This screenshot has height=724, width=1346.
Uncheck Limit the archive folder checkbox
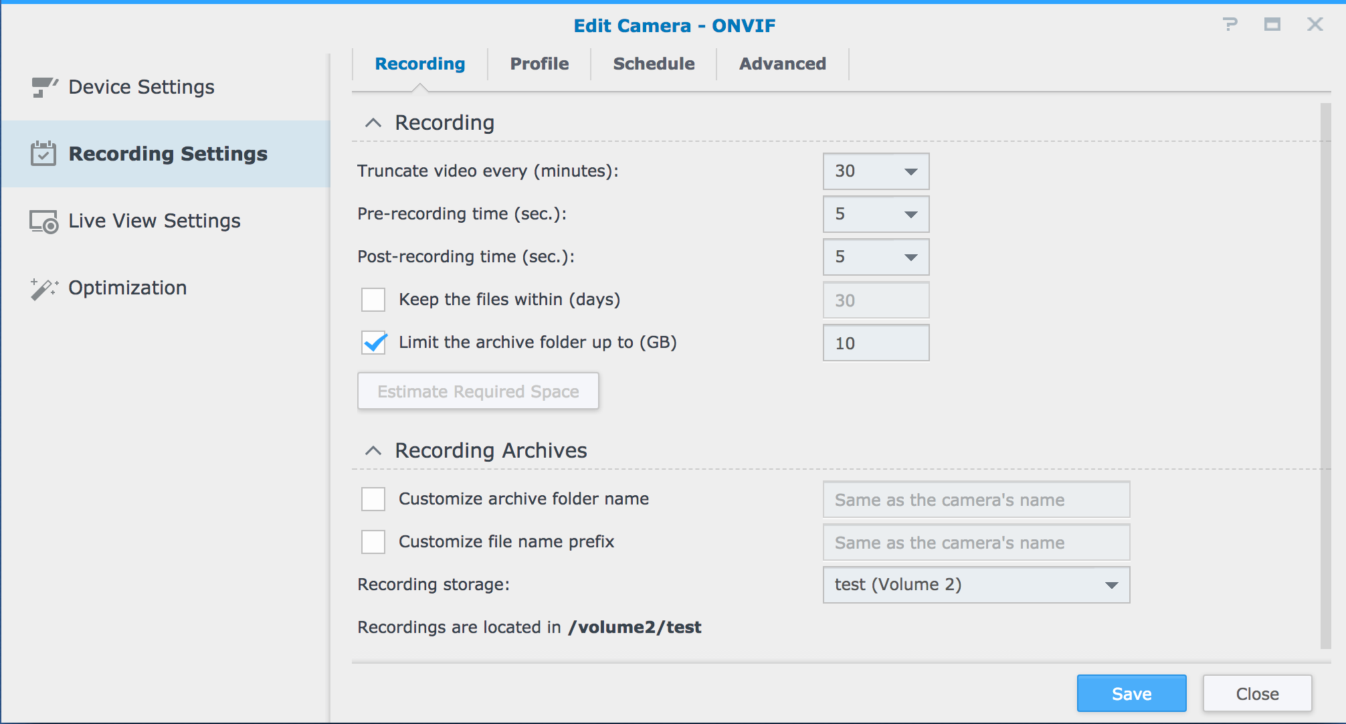[x=373, y=343]
